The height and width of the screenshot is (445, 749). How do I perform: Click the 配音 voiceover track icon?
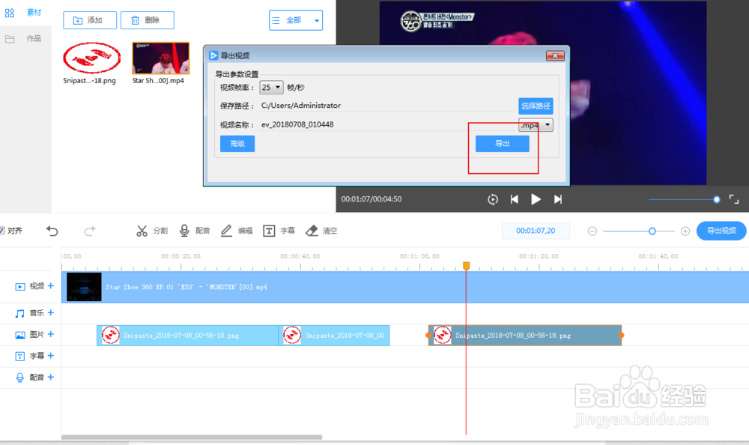point(20,378)
